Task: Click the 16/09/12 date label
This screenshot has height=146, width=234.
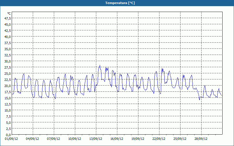Action: 117,139
